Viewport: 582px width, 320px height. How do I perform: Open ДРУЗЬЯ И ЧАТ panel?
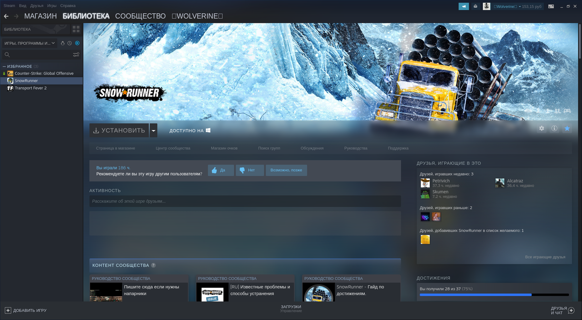tap(563, 310)
